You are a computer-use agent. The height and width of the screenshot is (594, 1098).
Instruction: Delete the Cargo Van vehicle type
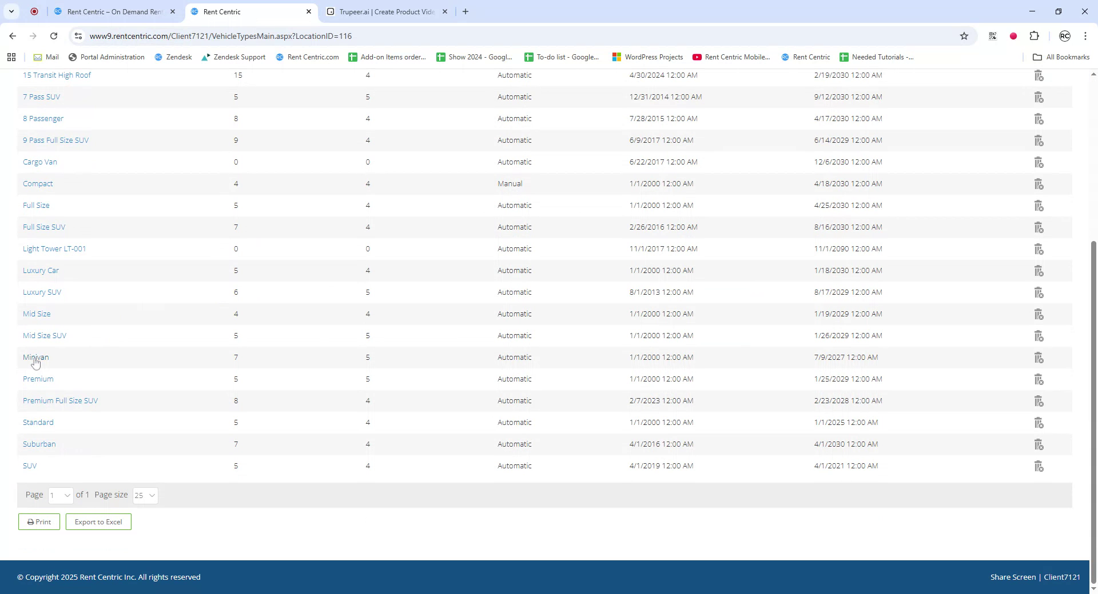pyautogui.click(x=1038, y=162)
